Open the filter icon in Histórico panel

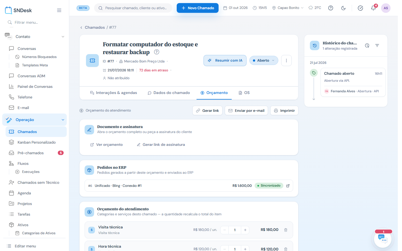click(377, 45)
